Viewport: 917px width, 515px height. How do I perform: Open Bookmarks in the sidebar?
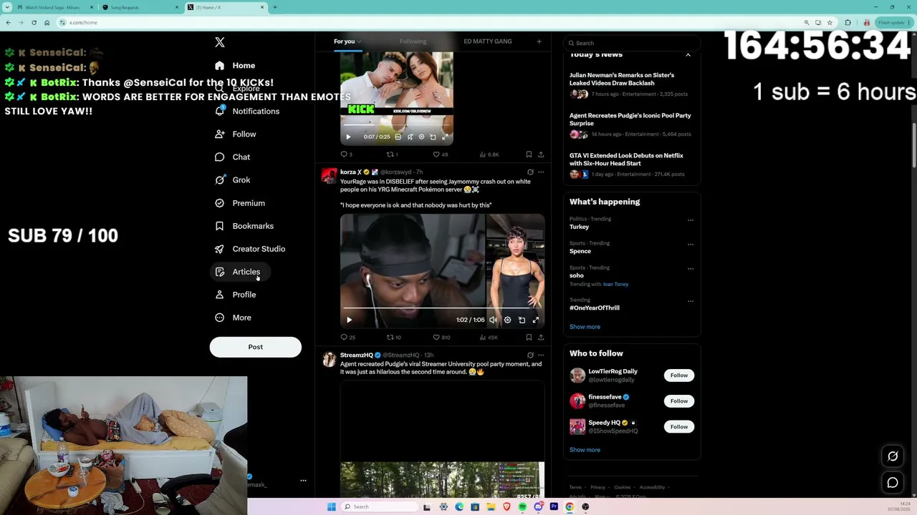244,226
